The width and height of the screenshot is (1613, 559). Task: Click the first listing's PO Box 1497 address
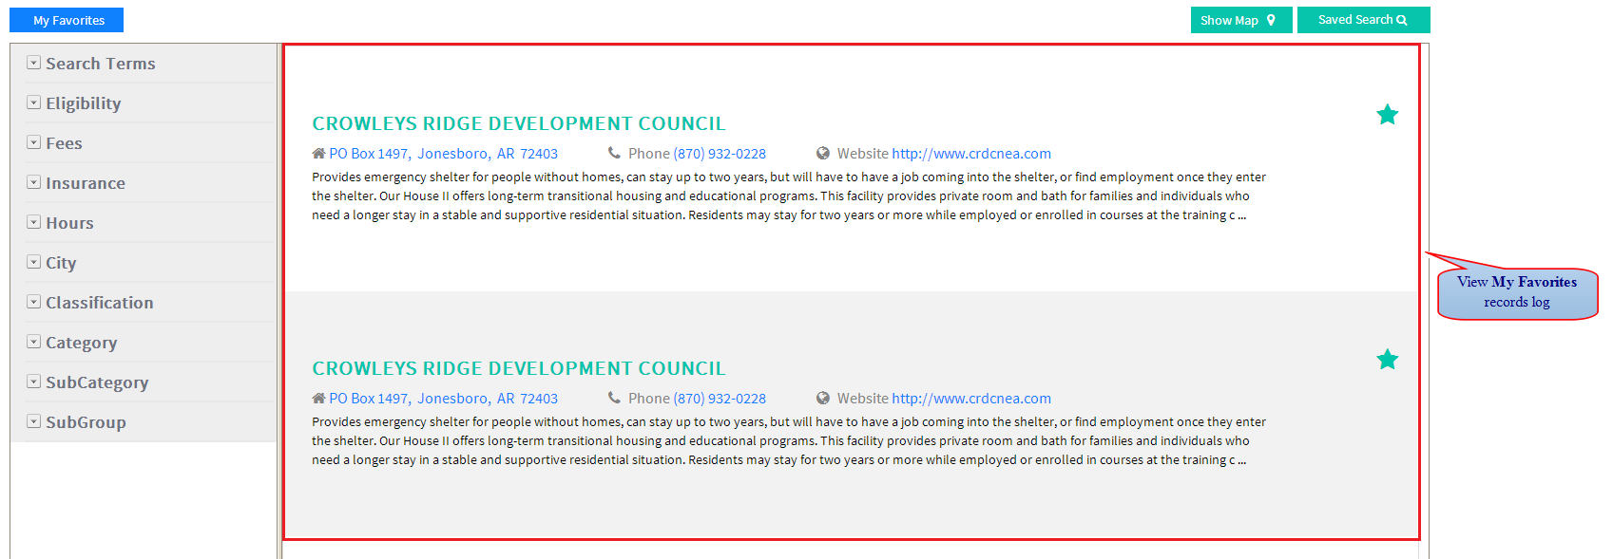[443, 154]
